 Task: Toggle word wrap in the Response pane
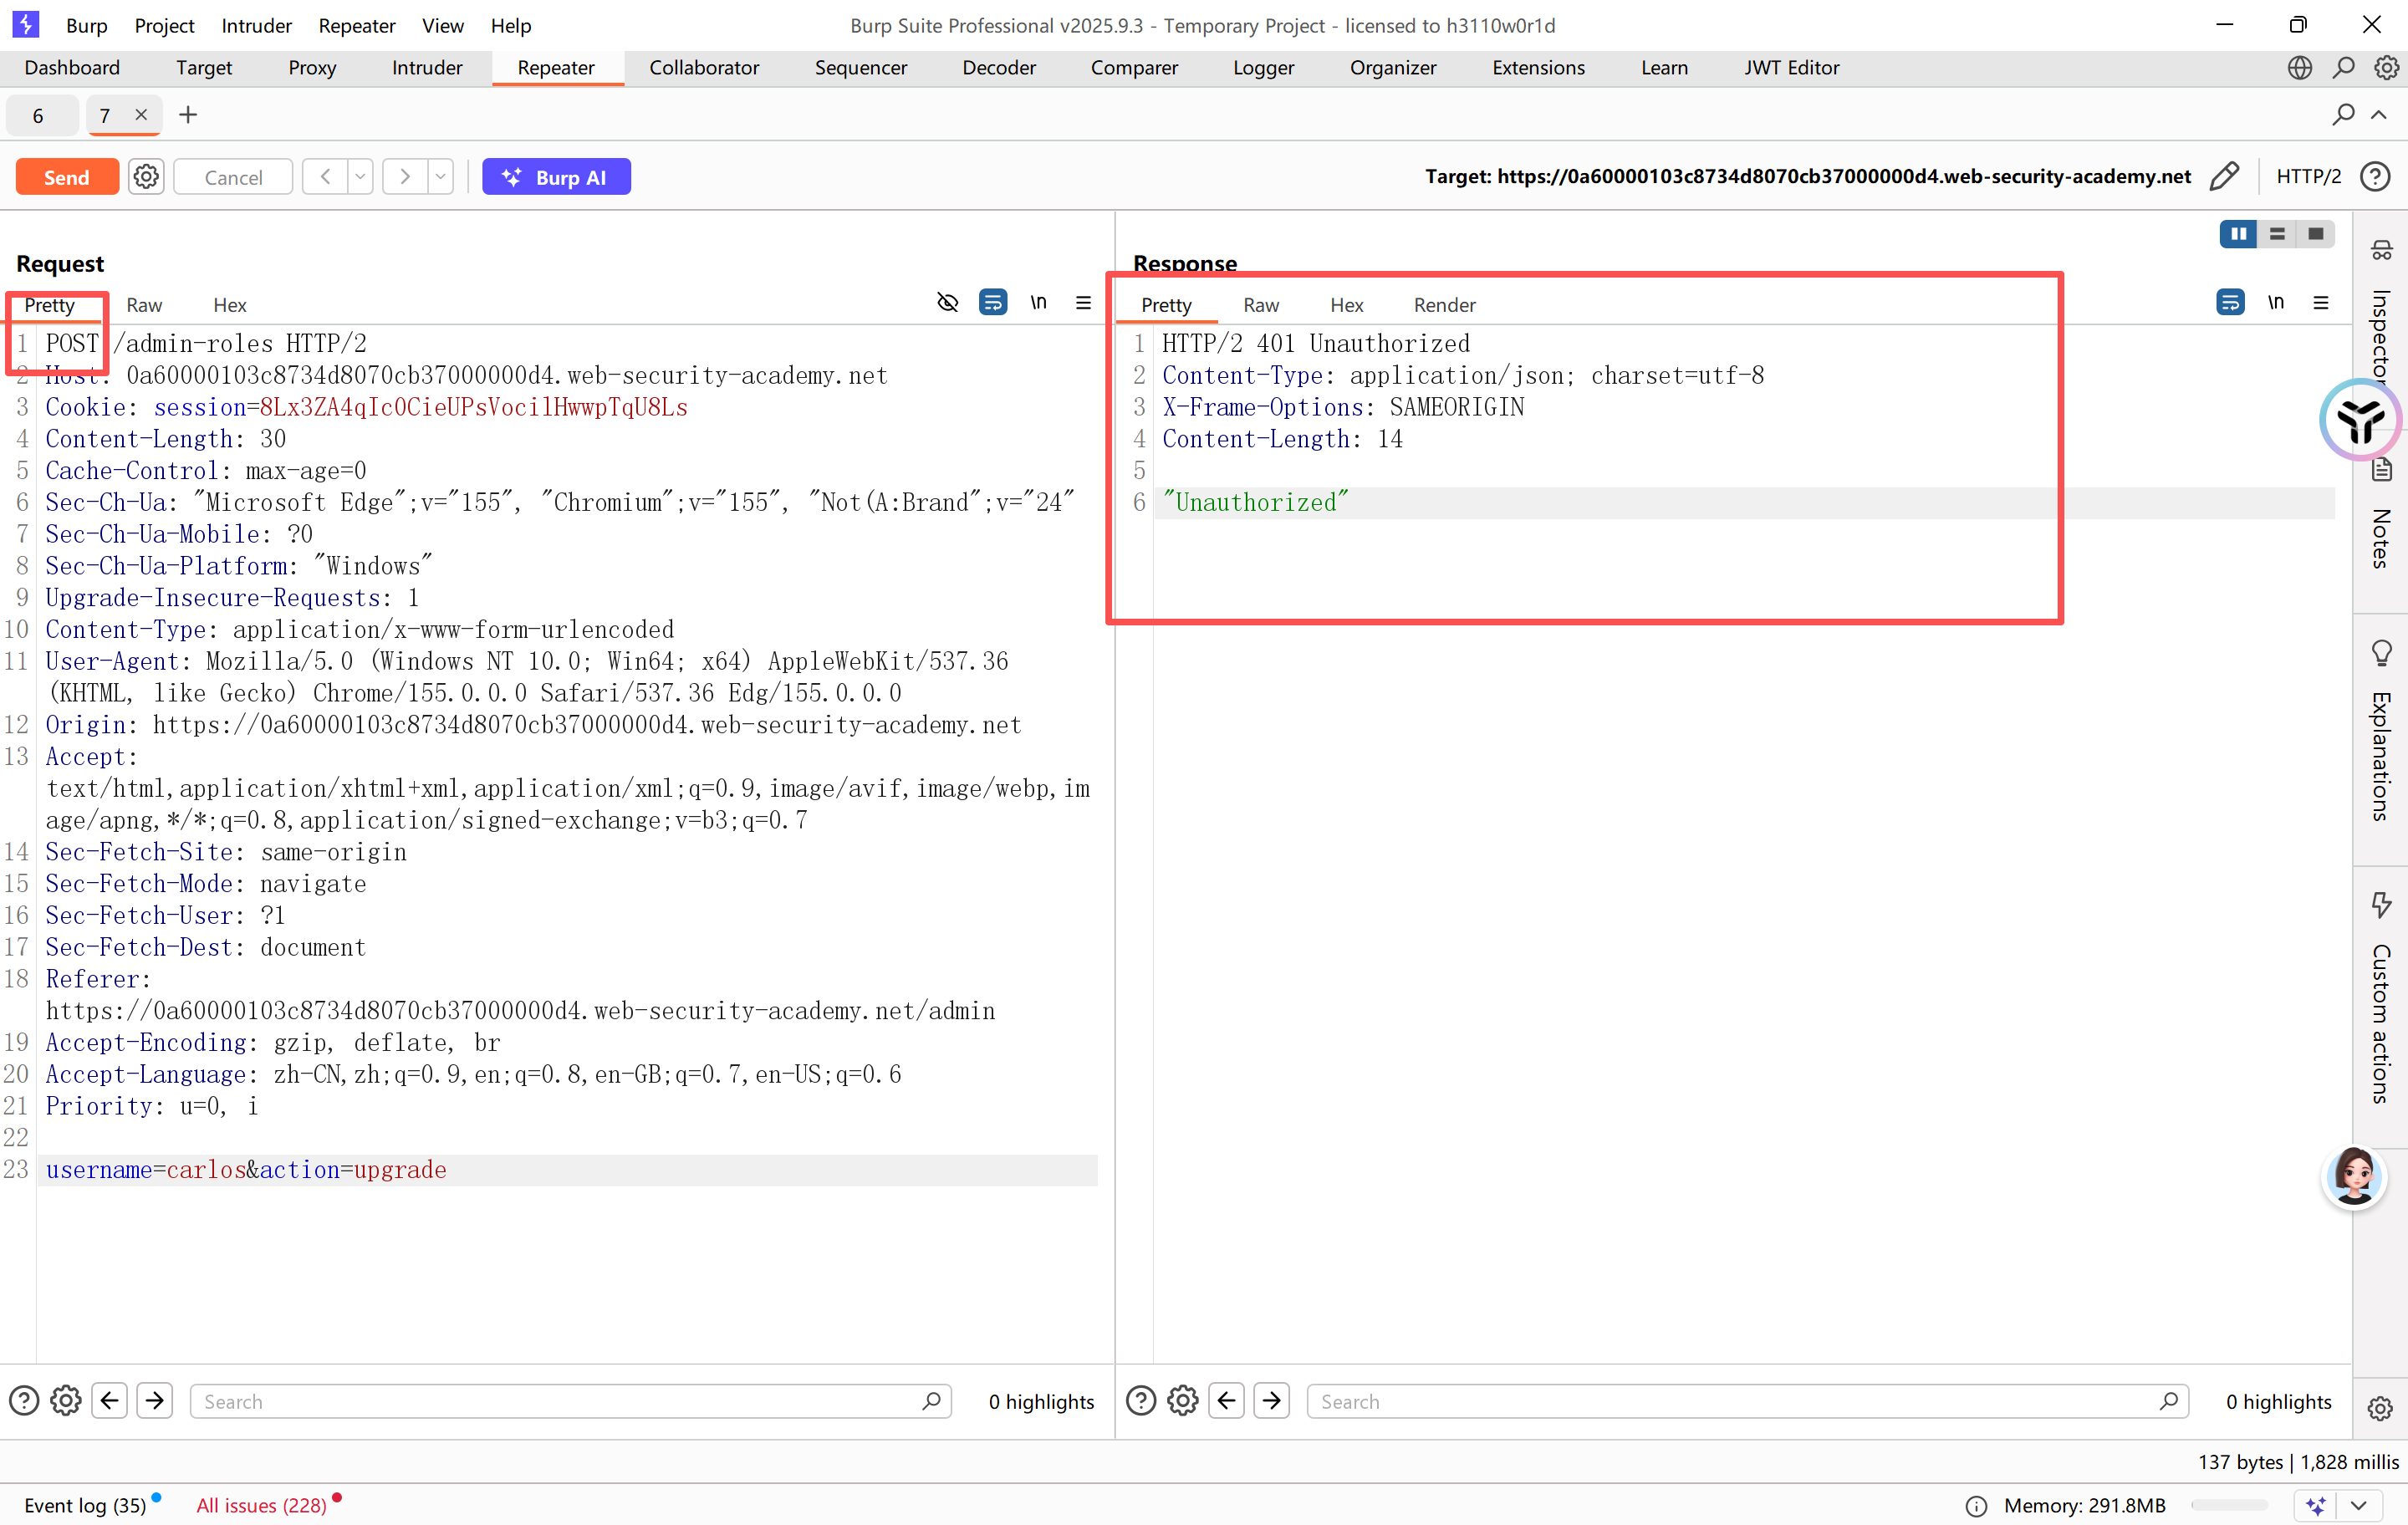pyautogui.click(x=2230, y=303)
